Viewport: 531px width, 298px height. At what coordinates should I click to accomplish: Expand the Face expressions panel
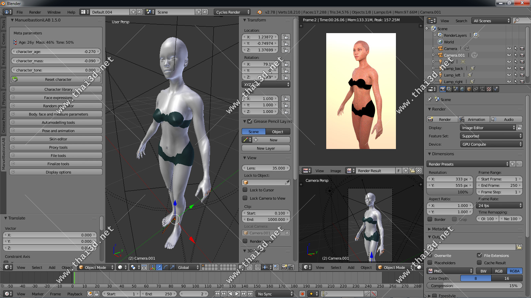point(56,97)
